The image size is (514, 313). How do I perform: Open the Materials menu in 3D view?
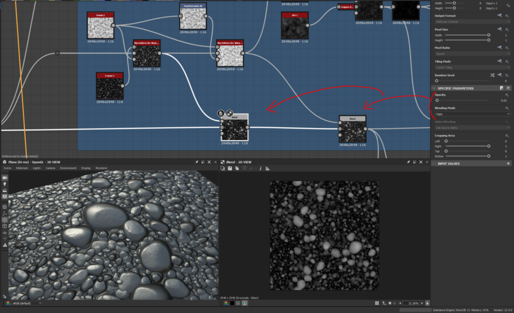pyautogui.click(x=22, y=168)
